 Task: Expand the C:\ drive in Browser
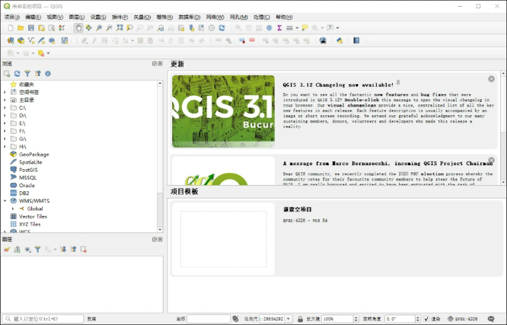(5, 108)
